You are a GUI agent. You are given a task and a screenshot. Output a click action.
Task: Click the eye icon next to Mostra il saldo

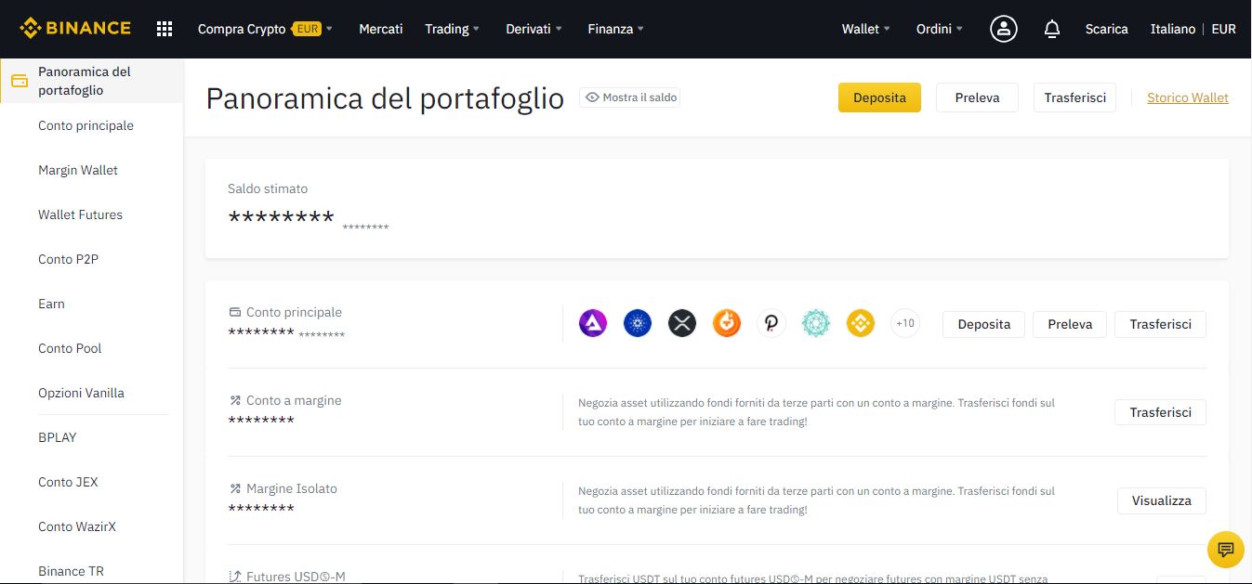coord(592,97)
